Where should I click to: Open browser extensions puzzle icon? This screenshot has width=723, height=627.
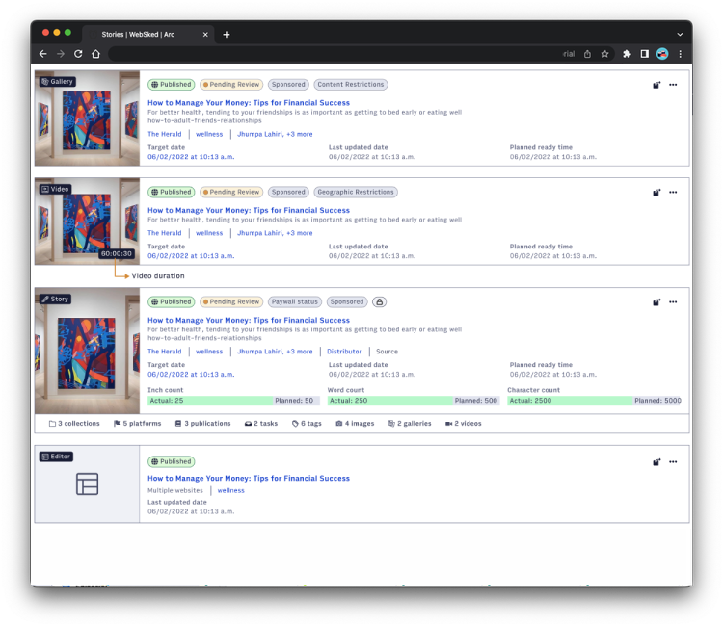pos(627,54)
